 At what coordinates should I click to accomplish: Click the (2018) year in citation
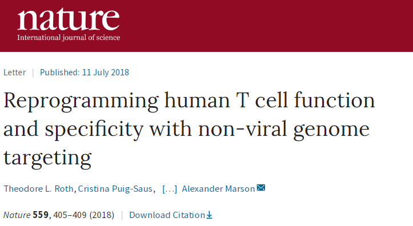point(102,215)
